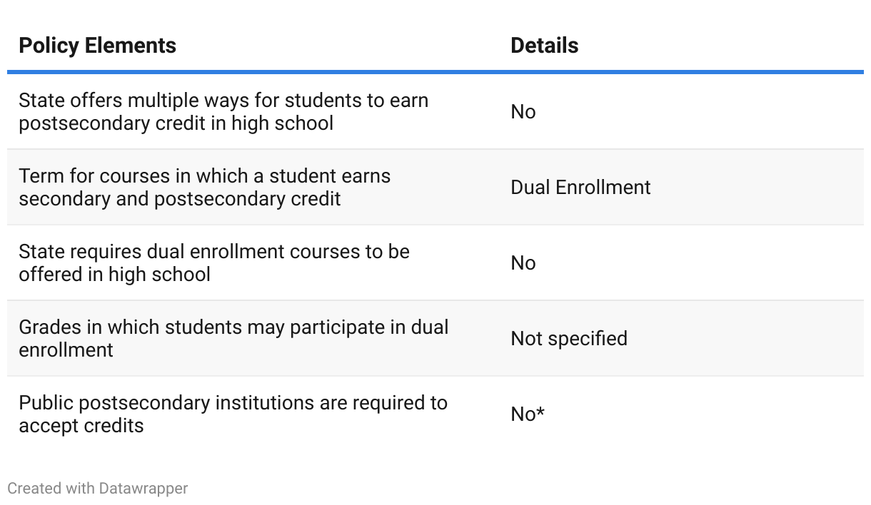The image size is (871, 505).
Task: Click the Details column header
Action: [x=545, y=46]
